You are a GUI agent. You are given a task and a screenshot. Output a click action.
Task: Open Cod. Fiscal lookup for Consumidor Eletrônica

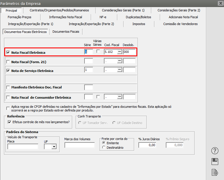[x=120, y=97]
